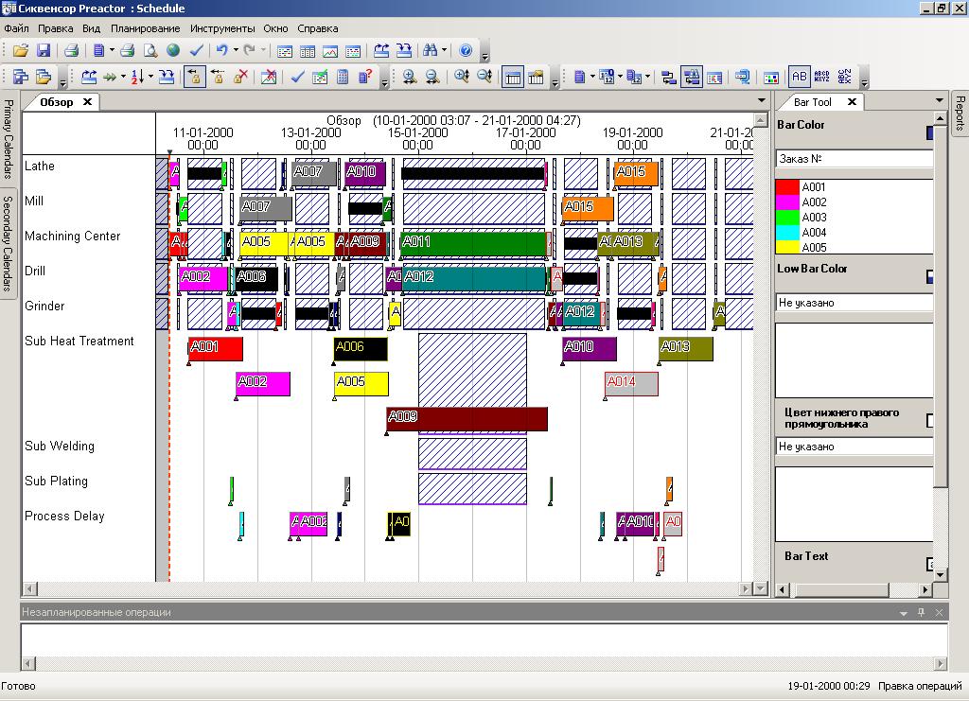Screen dimensions: 969x701
Task: Open the Secondary Calendars side tab
Action: pos(8,244)
